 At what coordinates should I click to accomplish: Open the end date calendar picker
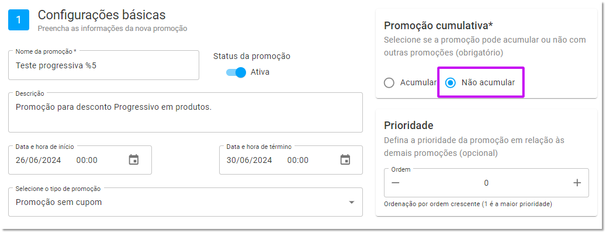(345, 159)
